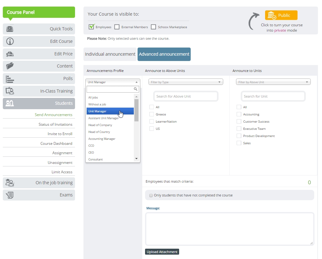Click the Edit Course info icon
The height and width of the screenshot is (259, 322).
click(10, 41)
